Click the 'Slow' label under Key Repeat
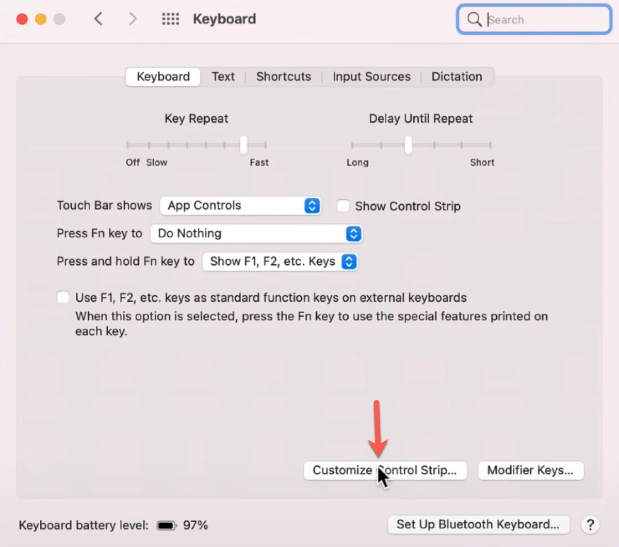The width and height of the screenshot is (619, 547). 156,163
